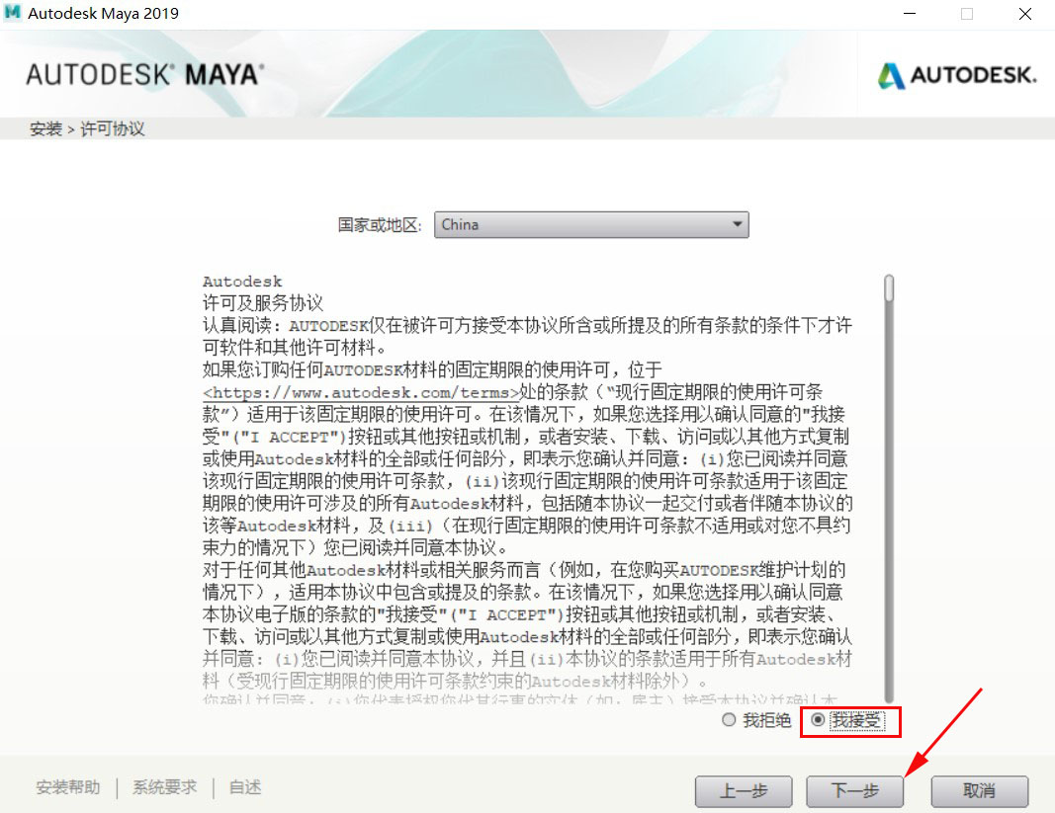Click the AUTODESK MAYA banner logo
Image resolution: width=1055 pixels, height=813 pixels.
click(144, 74)
